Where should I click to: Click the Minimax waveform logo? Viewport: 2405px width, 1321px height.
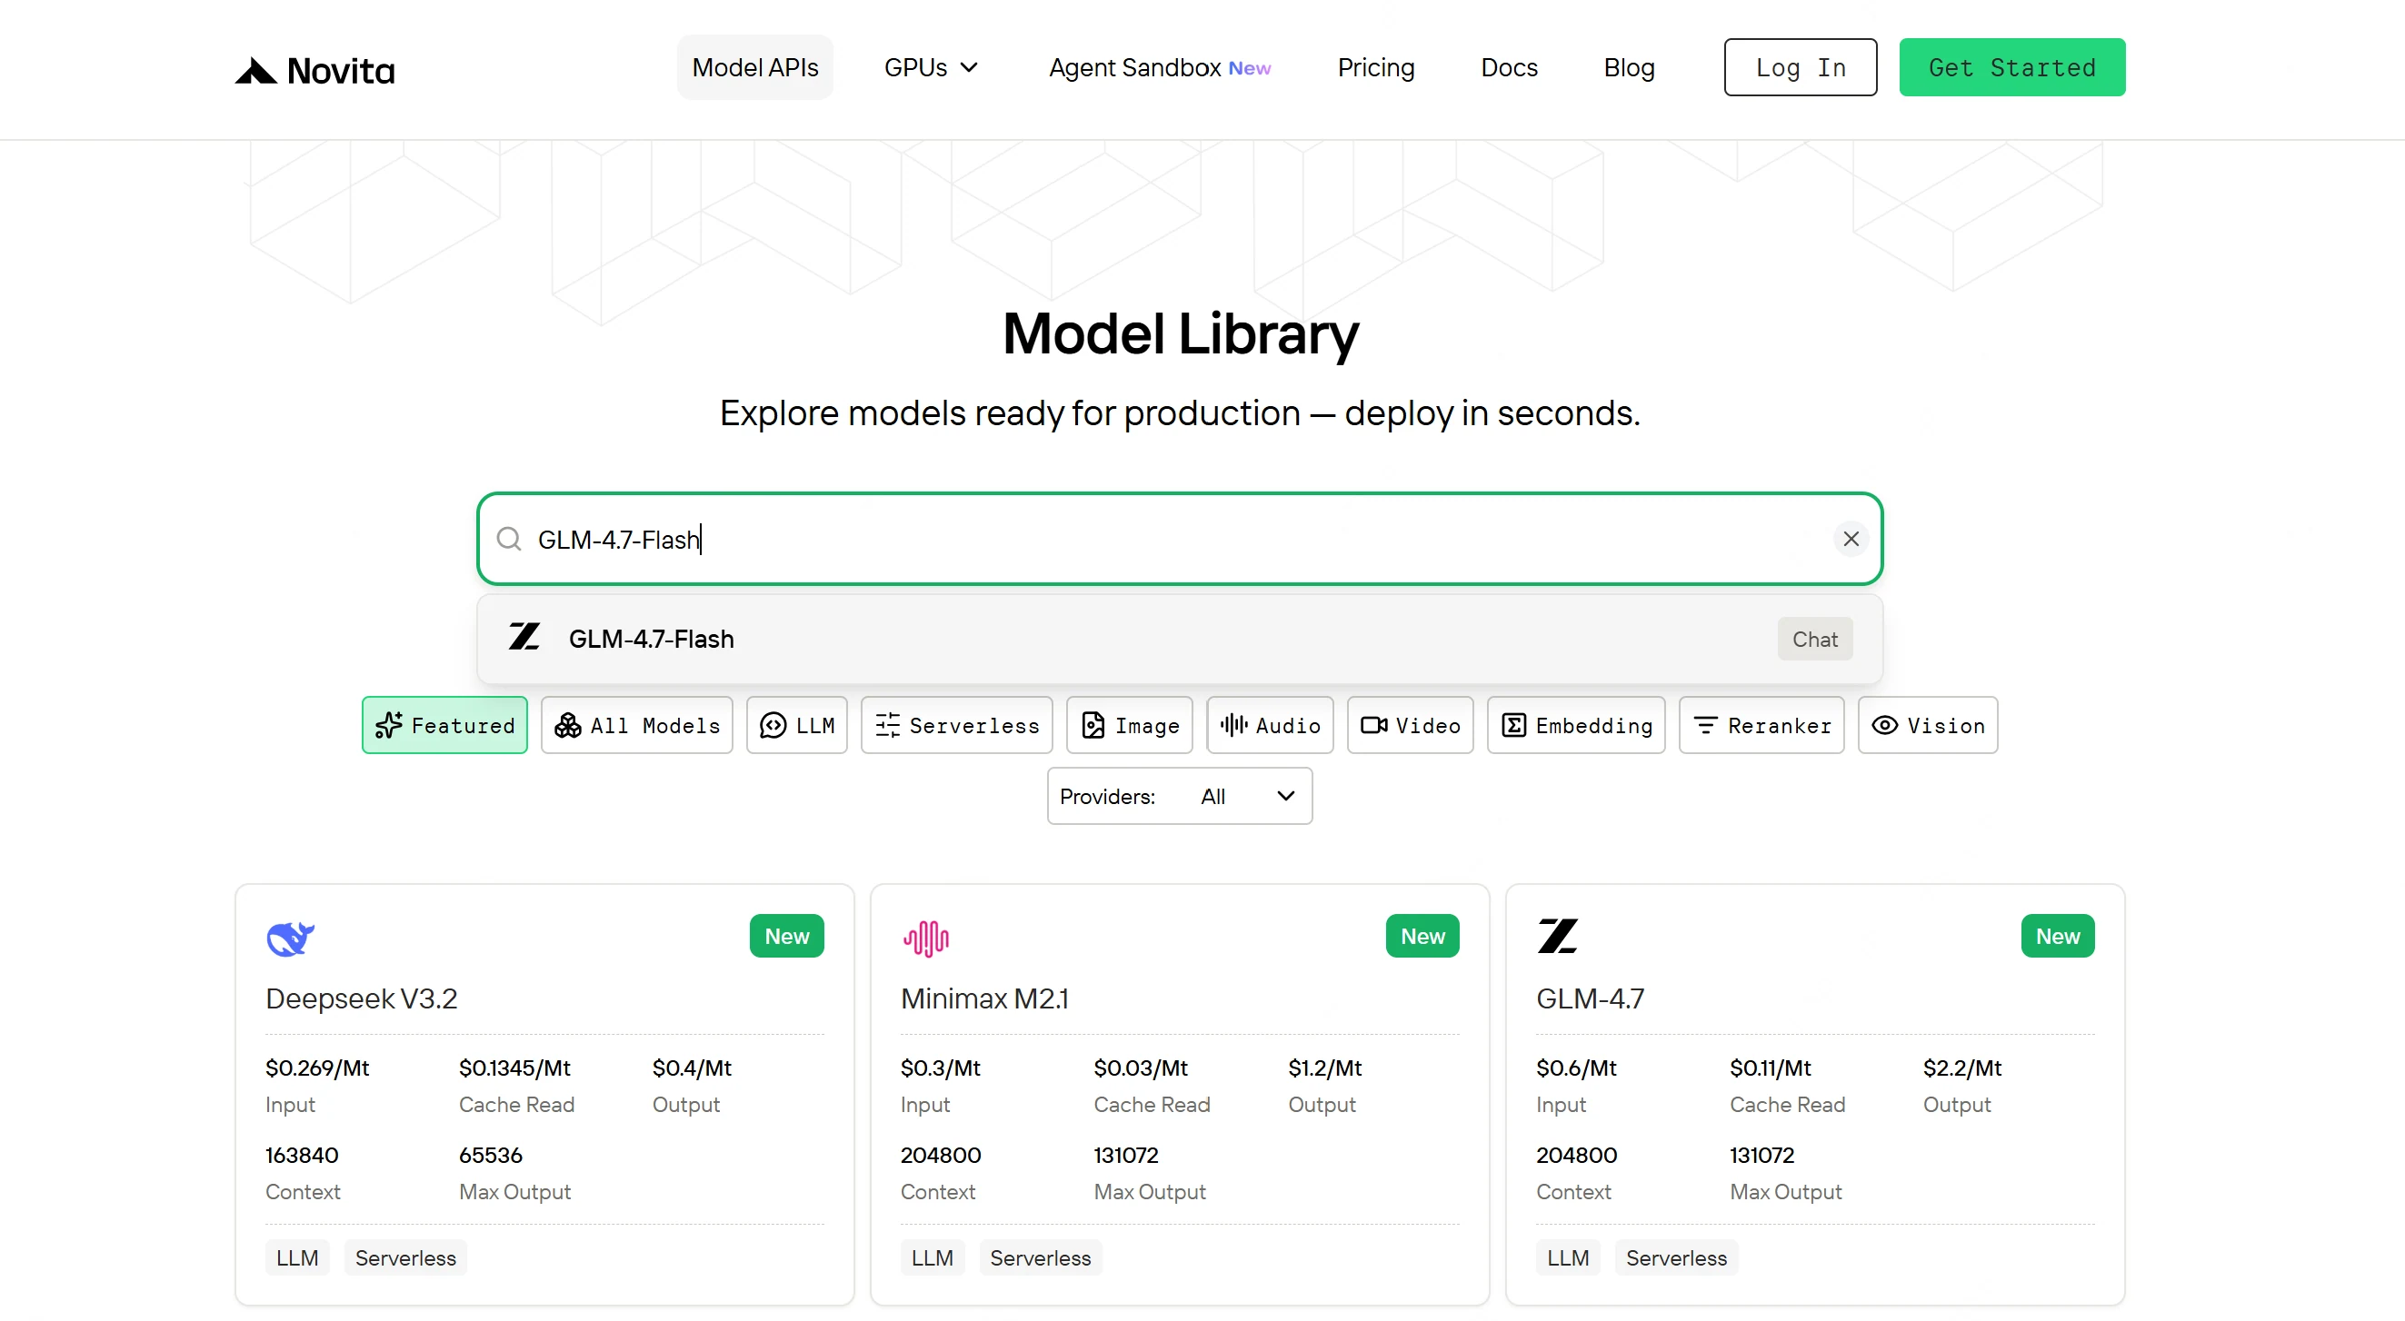click(925, 939)
